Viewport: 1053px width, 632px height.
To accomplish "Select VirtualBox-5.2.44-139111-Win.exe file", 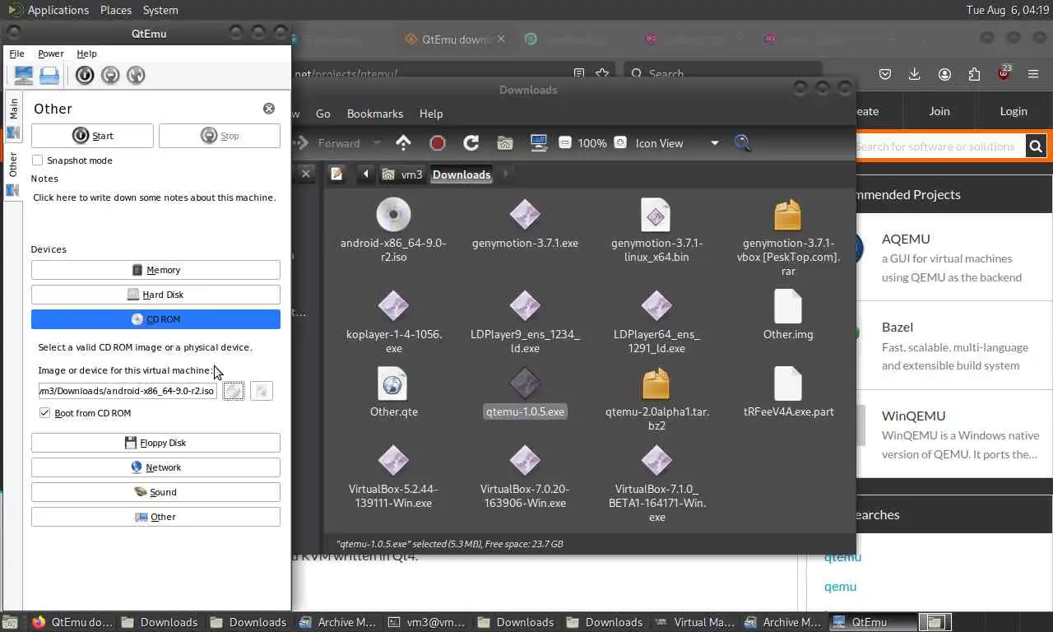I will point(393,476).
